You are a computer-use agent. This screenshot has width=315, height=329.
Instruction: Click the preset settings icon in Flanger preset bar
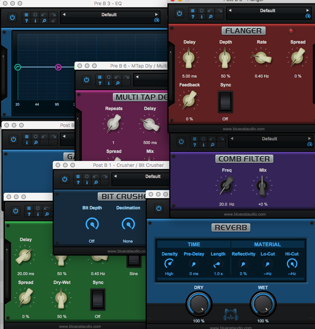tap(308, 16)
